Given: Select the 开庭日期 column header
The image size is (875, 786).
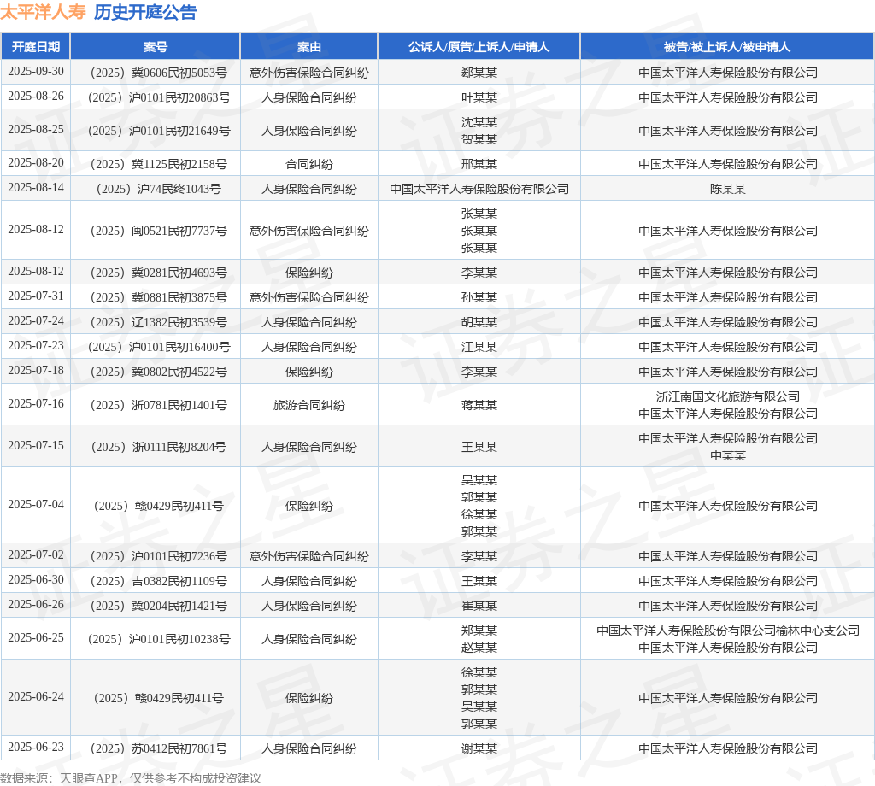Looking at the screenshot, I should [36, 47].
